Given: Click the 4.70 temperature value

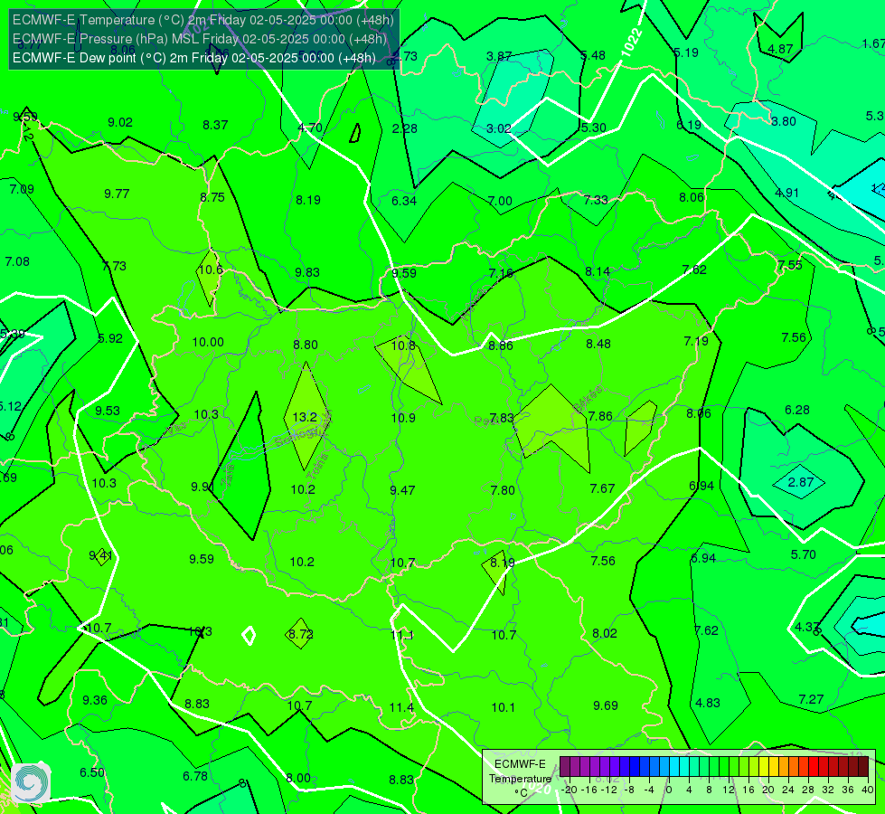Looking at the screenshot, I should click(x=310, y=128).
